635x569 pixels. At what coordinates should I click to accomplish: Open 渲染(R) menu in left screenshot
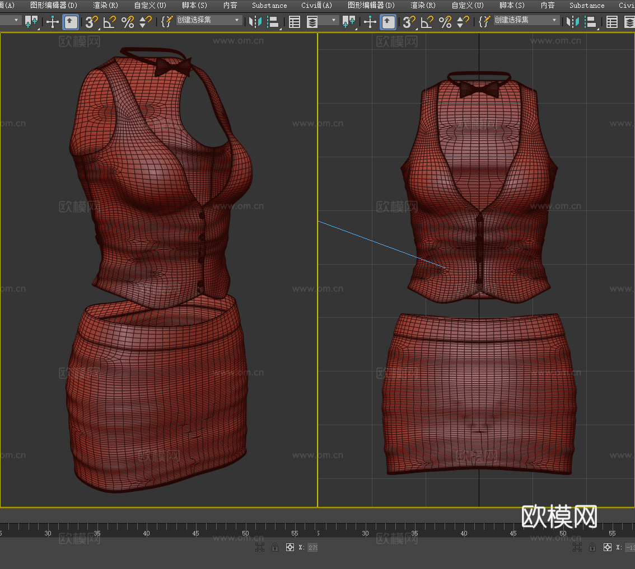pos(105,5)
